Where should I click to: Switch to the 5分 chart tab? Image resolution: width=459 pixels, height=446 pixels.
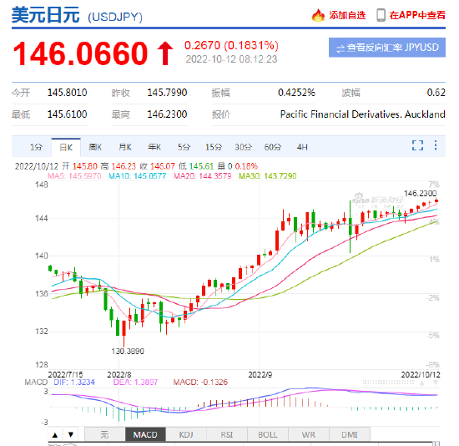pos(184,147)
